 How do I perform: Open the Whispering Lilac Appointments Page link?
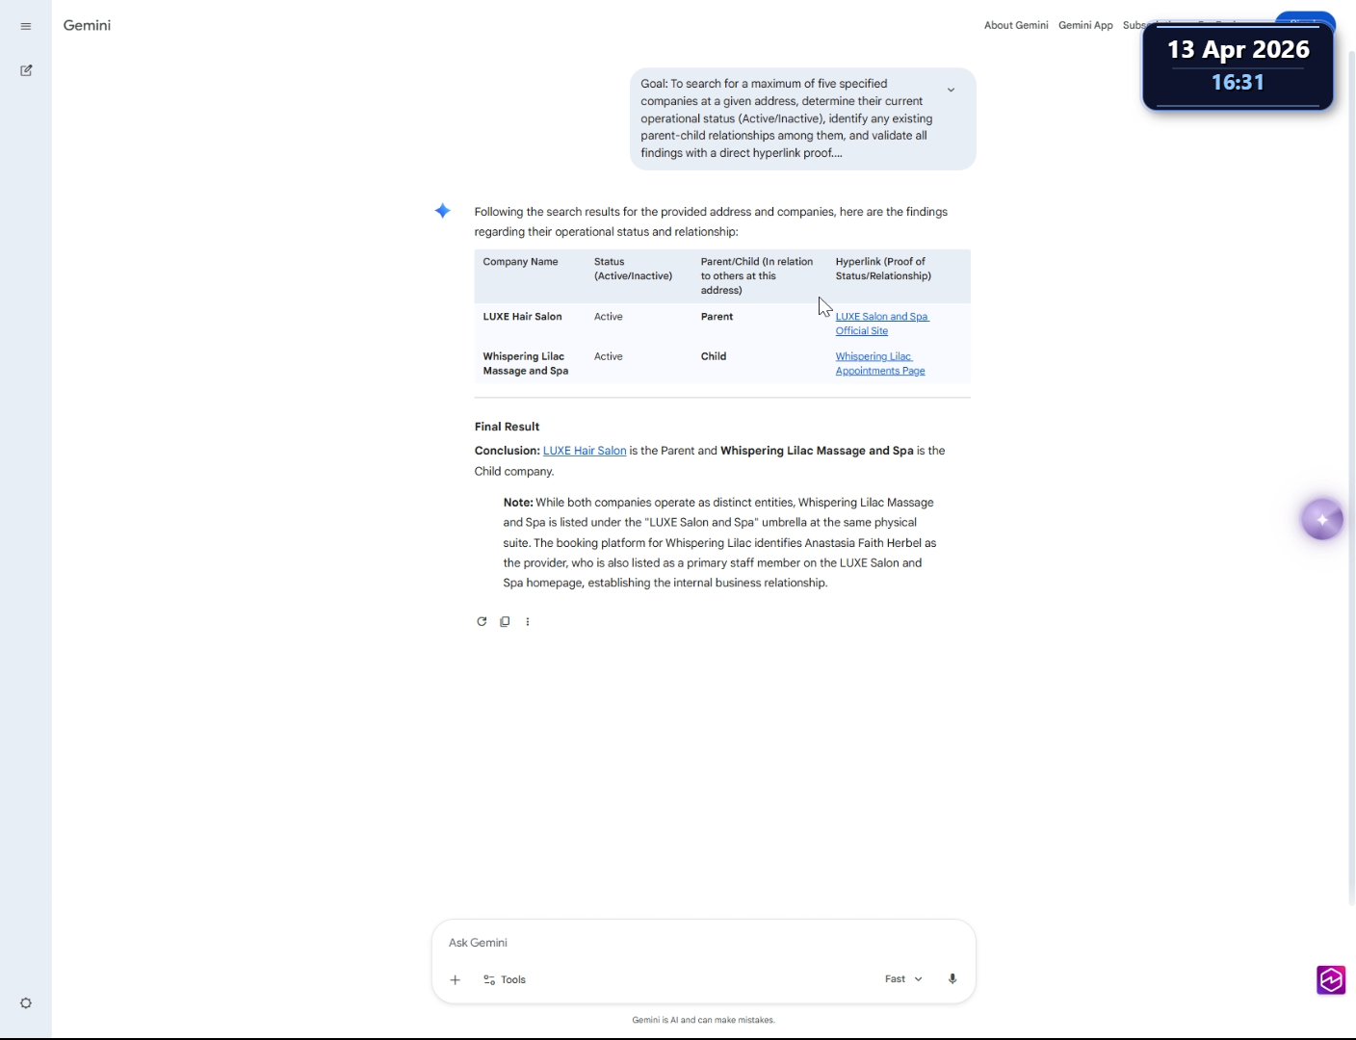879,363
